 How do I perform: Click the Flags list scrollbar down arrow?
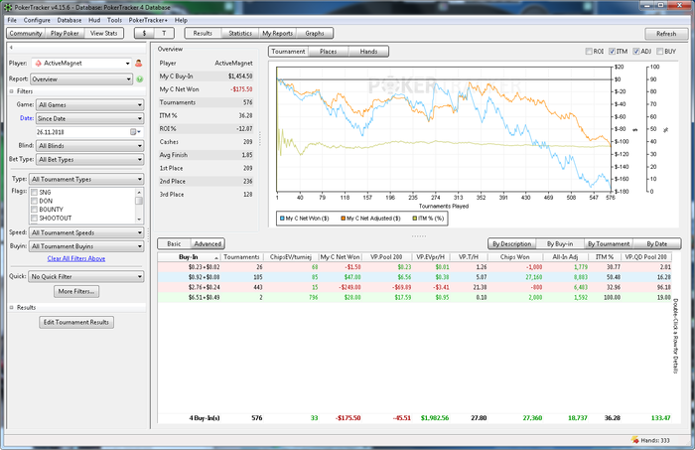[139, 220]
